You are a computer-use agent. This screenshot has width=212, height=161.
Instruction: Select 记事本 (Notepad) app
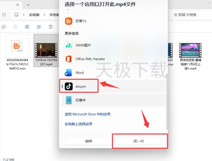coord(81,100)
